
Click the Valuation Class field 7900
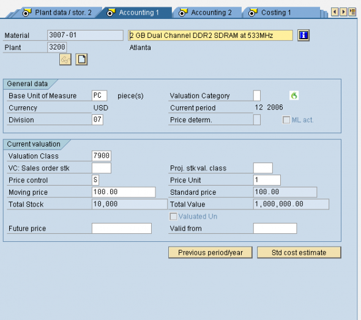pos(102,156)
